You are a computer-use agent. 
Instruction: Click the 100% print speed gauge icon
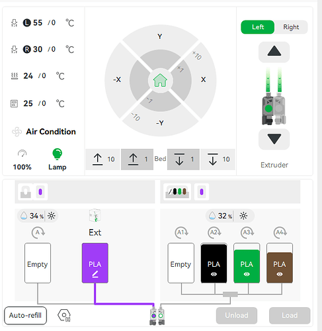click(22, 154)
